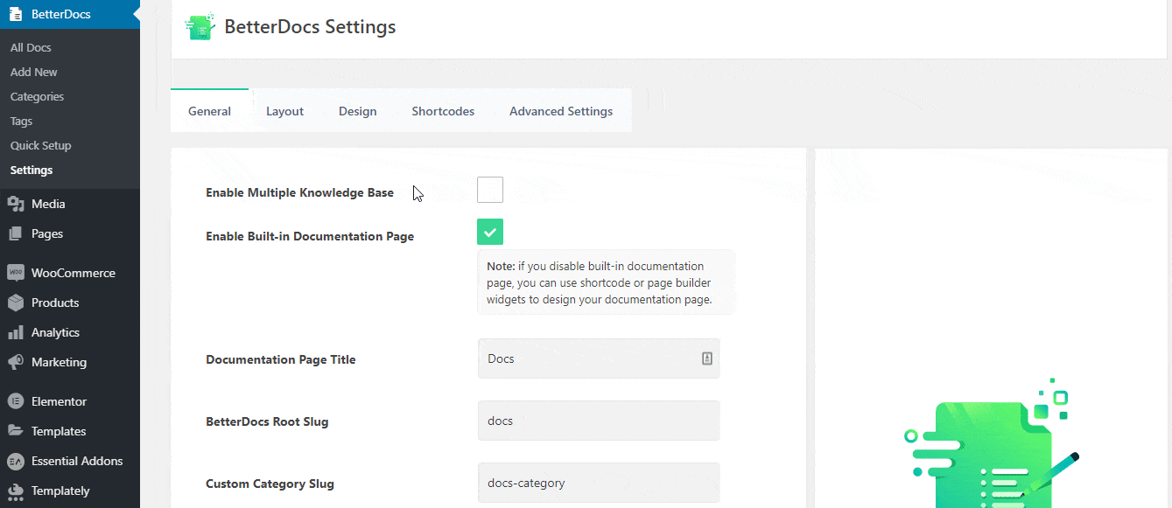Open Templates menu label

59,431
